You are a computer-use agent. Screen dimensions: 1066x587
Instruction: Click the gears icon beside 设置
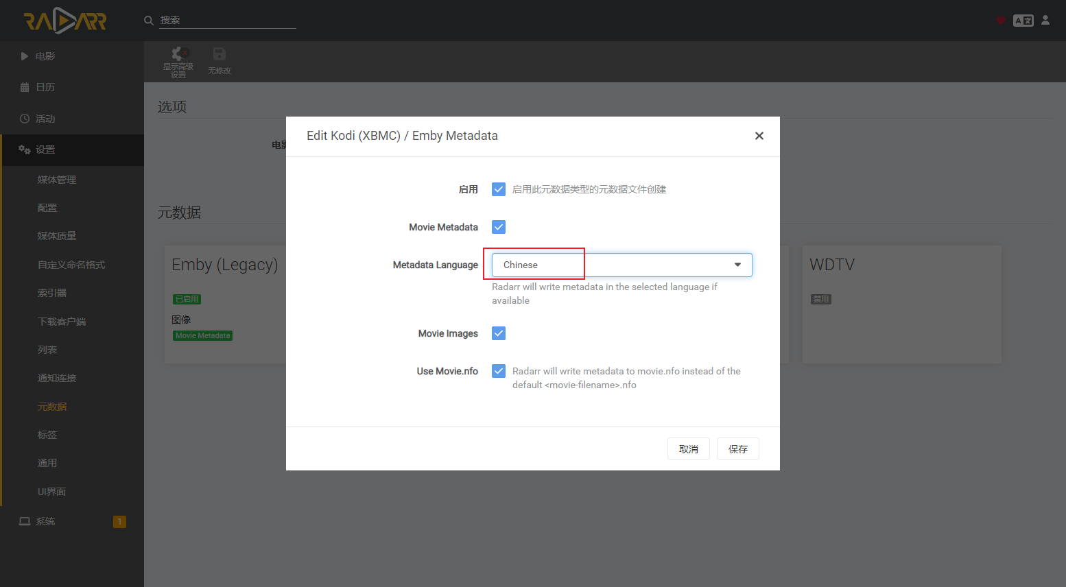coord(25,149)
